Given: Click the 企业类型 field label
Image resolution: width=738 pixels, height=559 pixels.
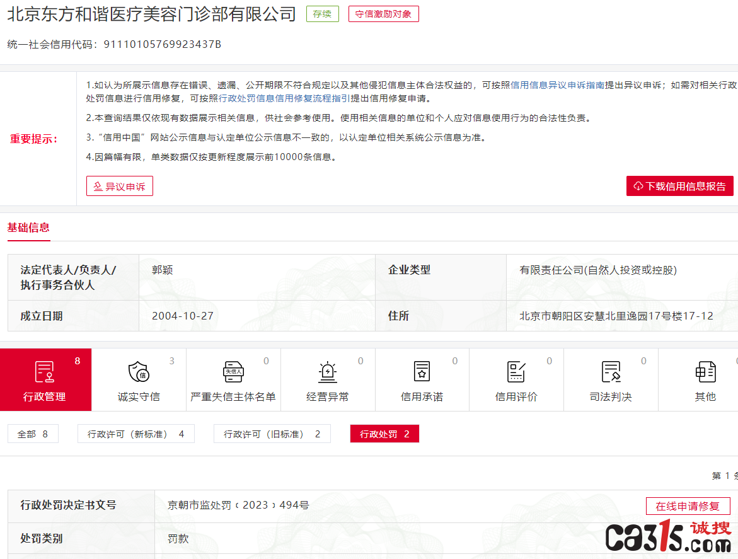Looking at the screenshot, I should (x=409, y=270).
